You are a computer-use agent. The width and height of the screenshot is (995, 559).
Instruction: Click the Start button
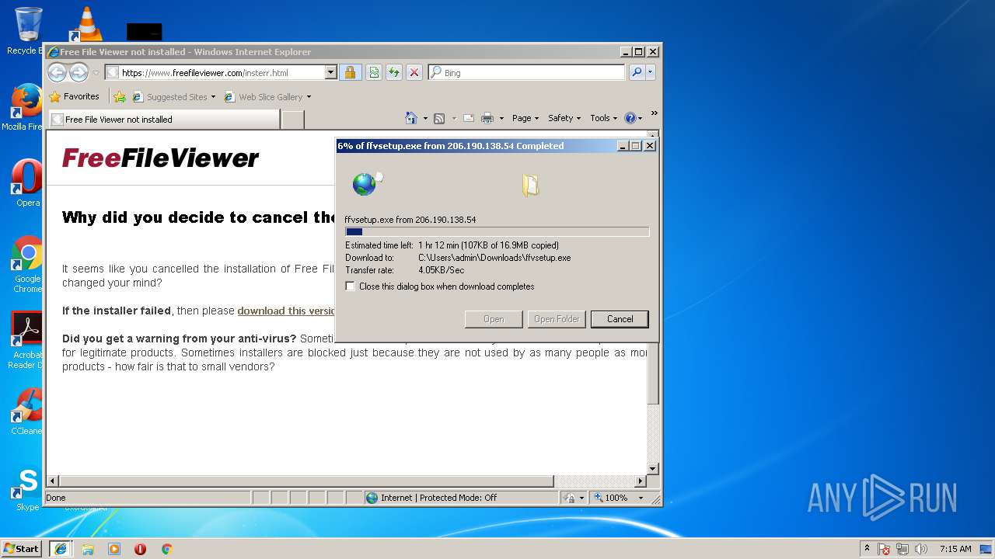21,549
